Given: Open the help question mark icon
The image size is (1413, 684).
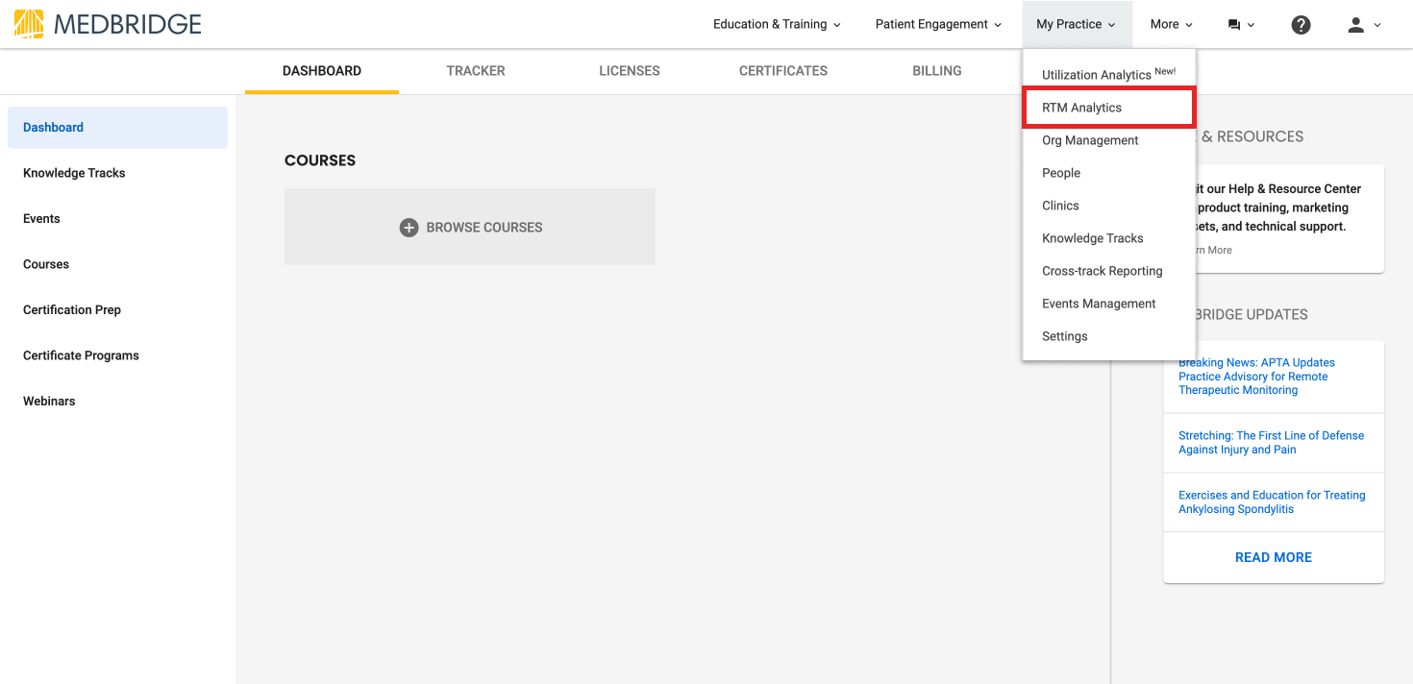Looking at the screenshot, I should tap(1301, 25).
